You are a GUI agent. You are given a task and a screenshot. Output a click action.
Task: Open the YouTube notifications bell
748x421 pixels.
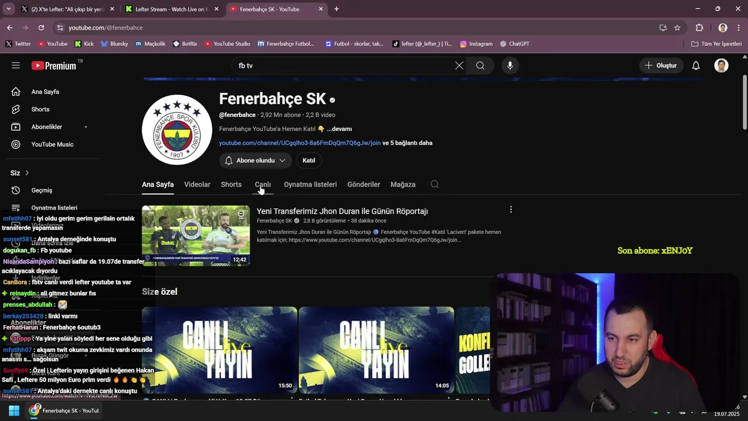tap(696, 65)
